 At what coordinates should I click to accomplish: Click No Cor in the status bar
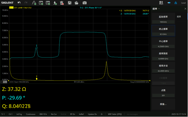54,114
